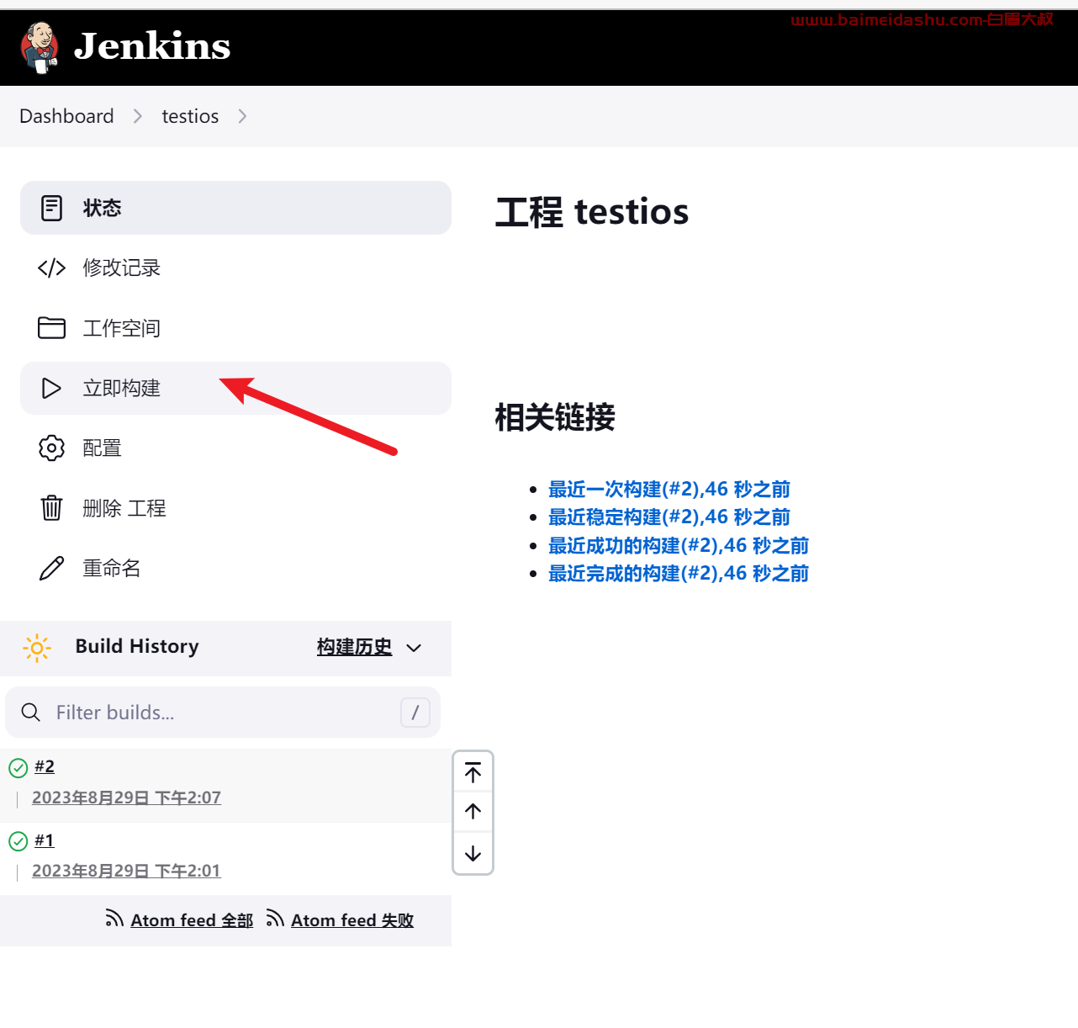Viewport: 1078px width, 1028px height.
Task: Go to newer builds with up arrow
Action: [473, 812]
